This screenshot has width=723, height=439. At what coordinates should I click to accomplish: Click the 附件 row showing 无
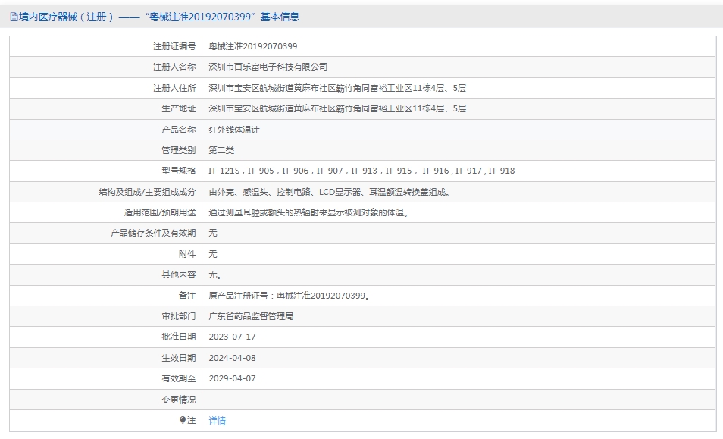tap(209, 254)
